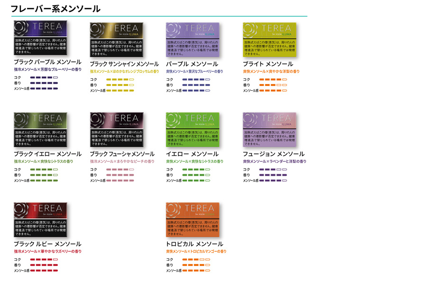Click the ブラック サンシャイン メンソール pack image
This screenshot has height=285, width=427.
[117, 39]
